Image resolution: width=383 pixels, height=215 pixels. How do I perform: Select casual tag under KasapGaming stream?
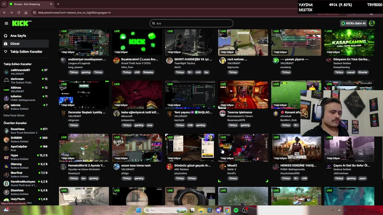(351, 72)
